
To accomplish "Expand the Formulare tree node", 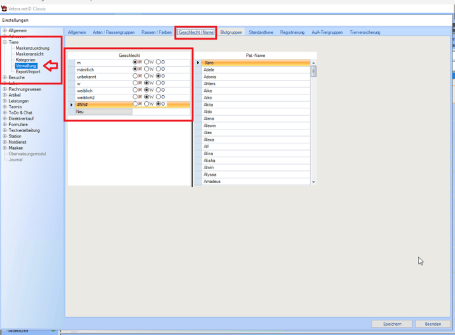I will point(5,124).
